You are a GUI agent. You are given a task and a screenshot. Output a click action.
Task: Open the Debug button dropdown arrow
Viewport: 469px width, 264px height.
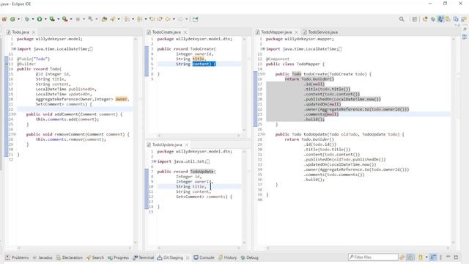pos(33,19)
